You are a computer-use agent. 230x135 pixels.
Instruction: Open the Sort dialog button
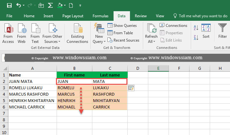[206, 31]
